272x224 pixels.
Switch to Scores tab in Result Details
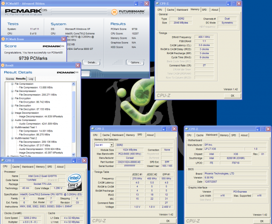tap(10, 79)
